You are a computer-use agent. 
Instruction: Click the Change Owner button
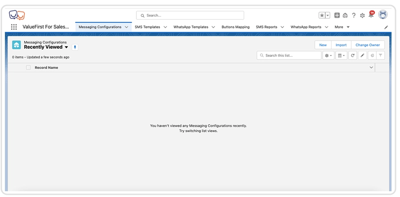tap(368, 45)
